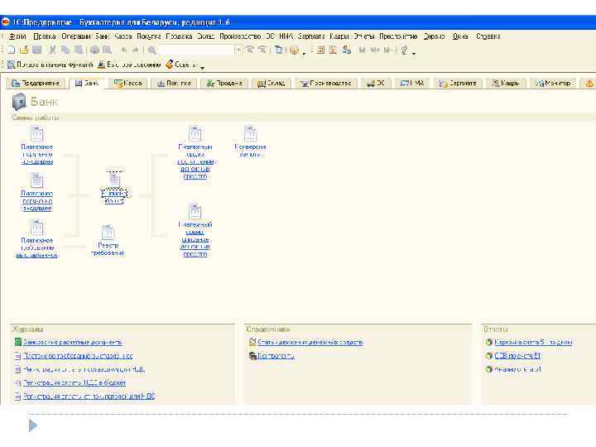This screenshot has width=596, height=447.
Task: Switch to the Продажа tab
Action: coord(224,84)
